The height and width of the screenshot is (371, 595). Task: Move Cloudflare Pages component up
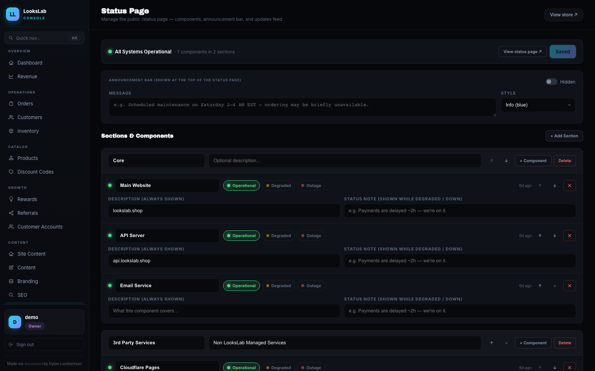click(x=540, y=368)
